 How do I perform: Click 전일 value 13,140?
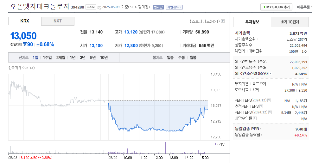[96, 32]
